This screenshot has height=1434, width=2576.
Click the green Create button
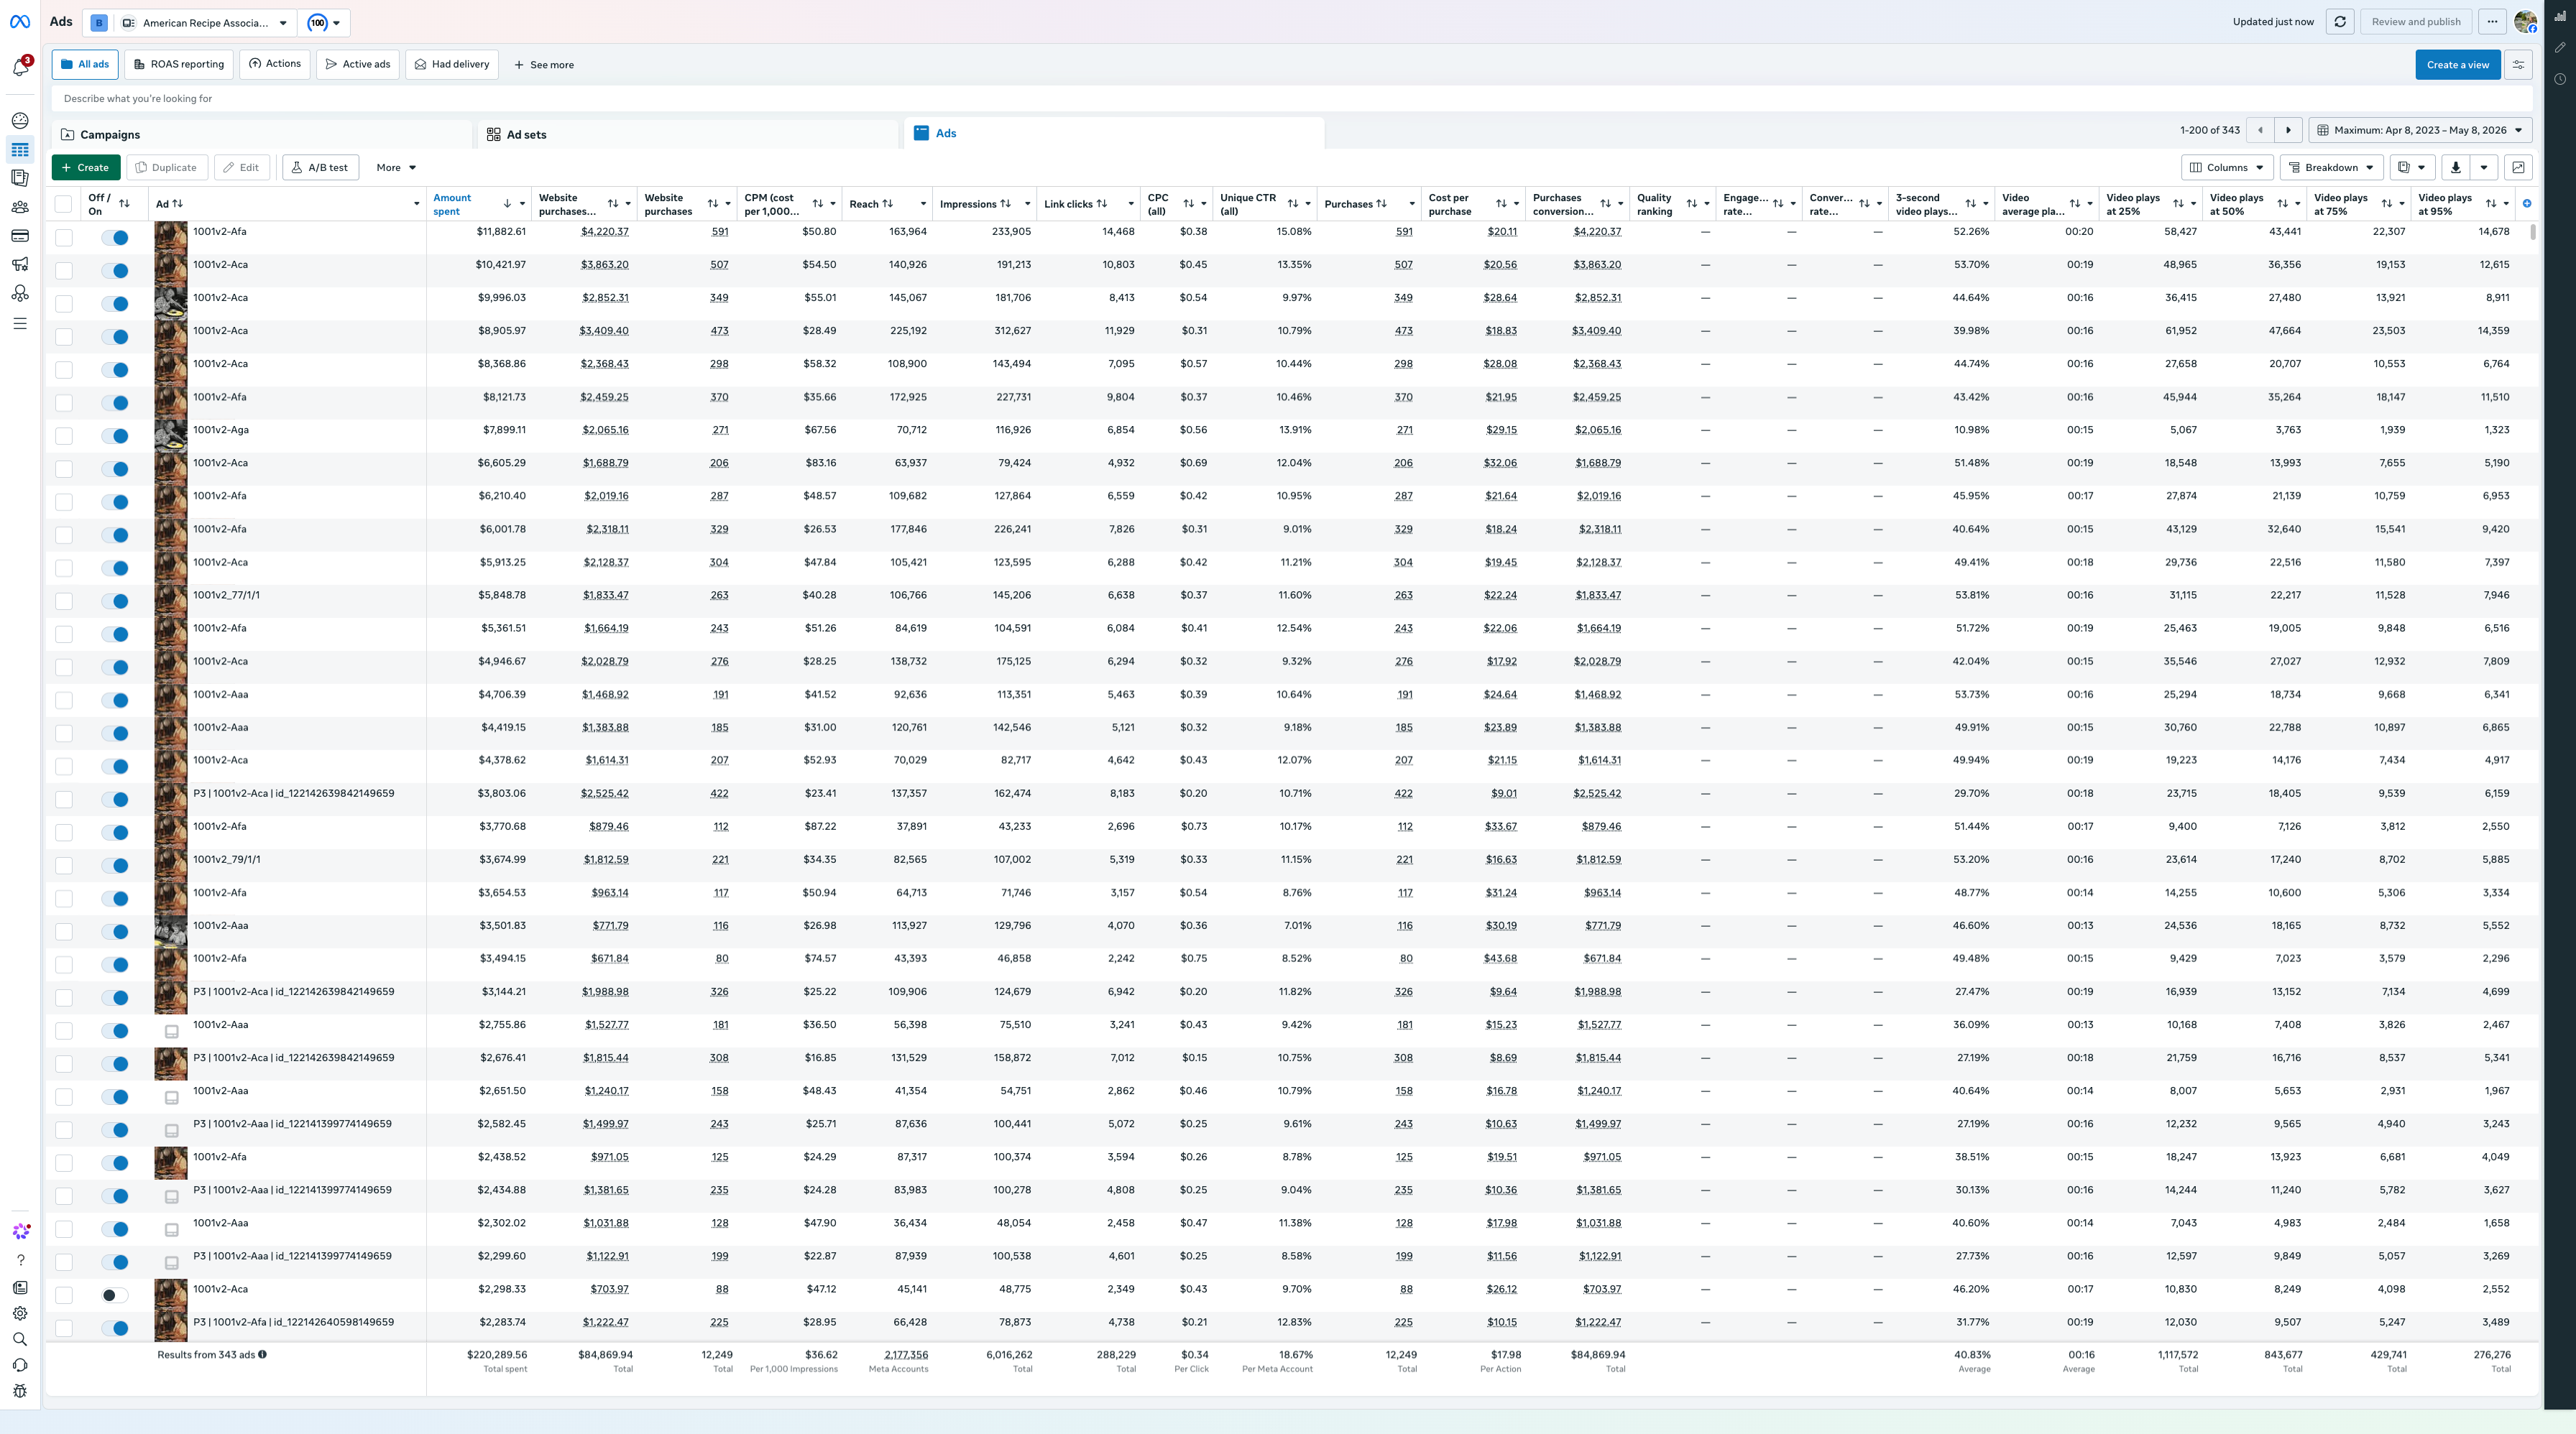tap(86, 168)
